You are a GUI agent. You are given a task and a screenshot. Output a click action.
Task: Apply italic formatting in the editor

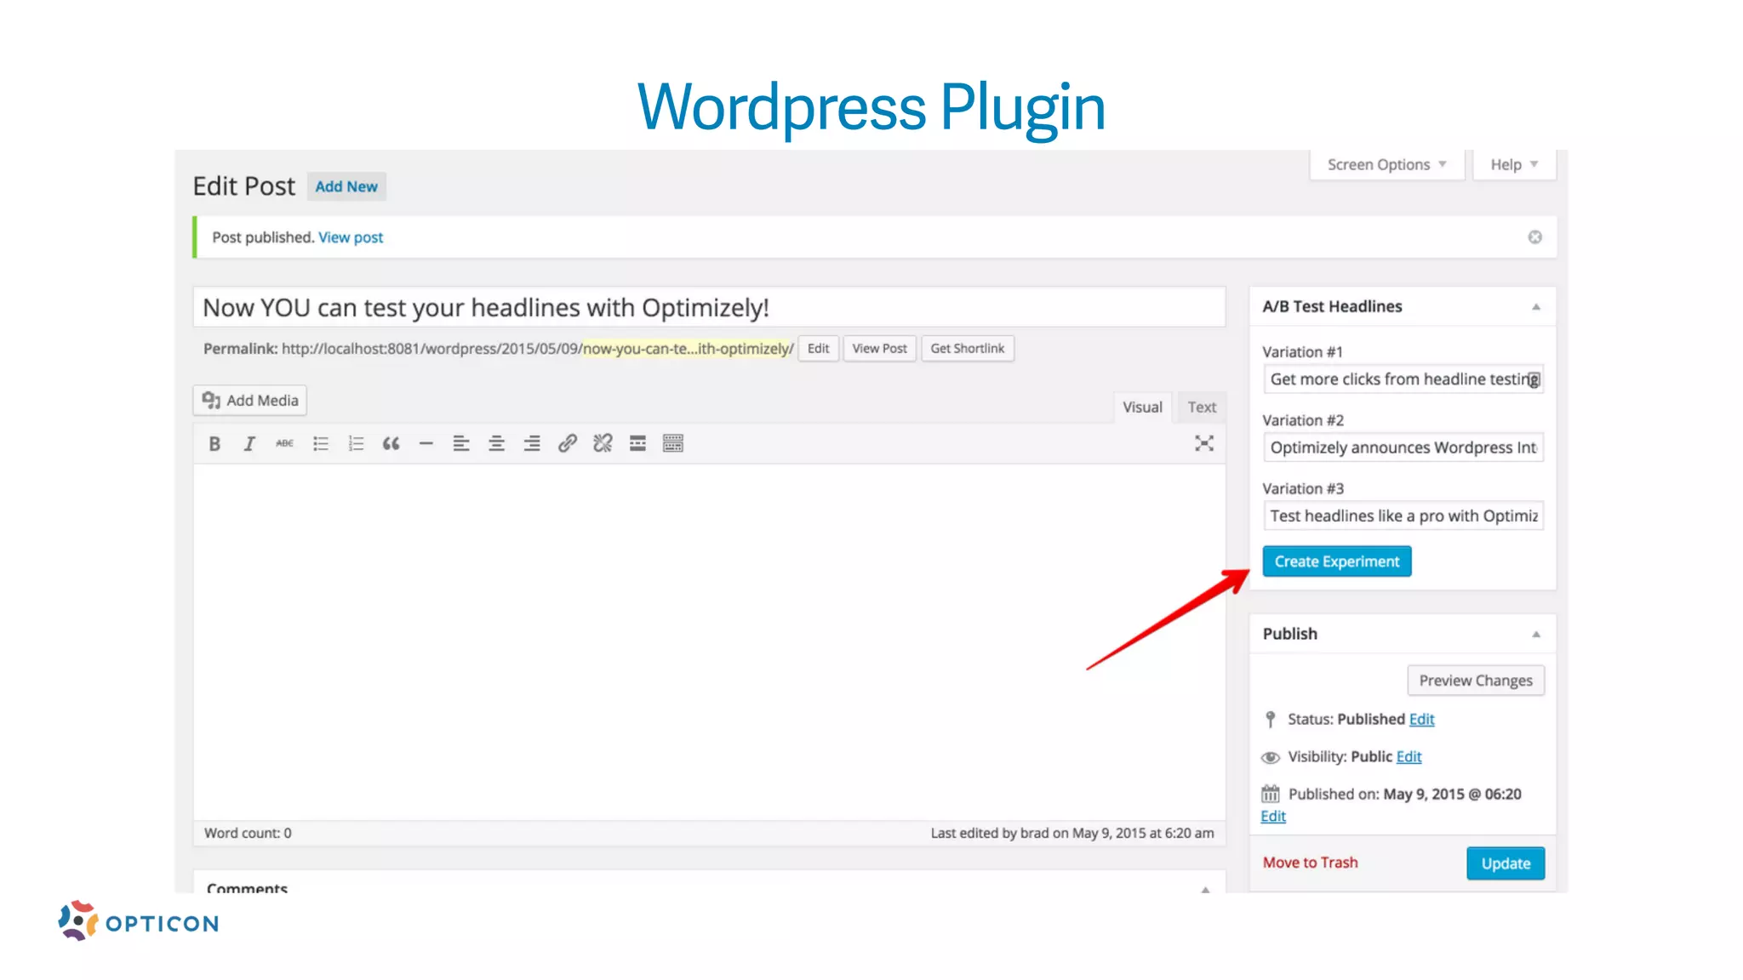point(249,443)
